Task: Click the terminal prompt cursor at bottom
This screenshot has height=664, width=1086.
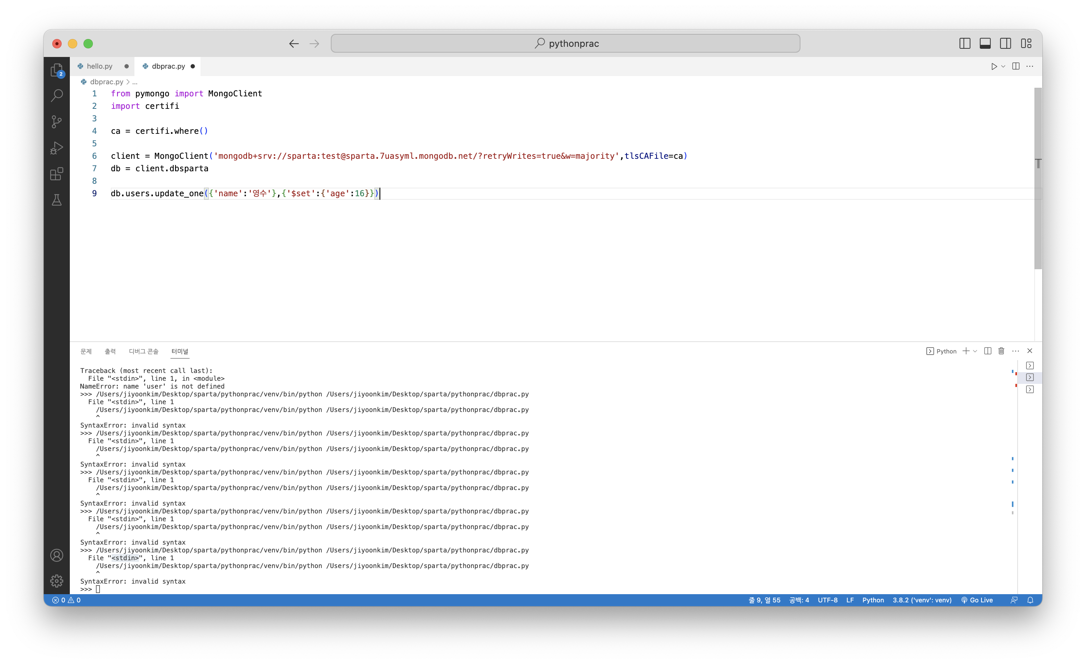Action: point(98,589)
